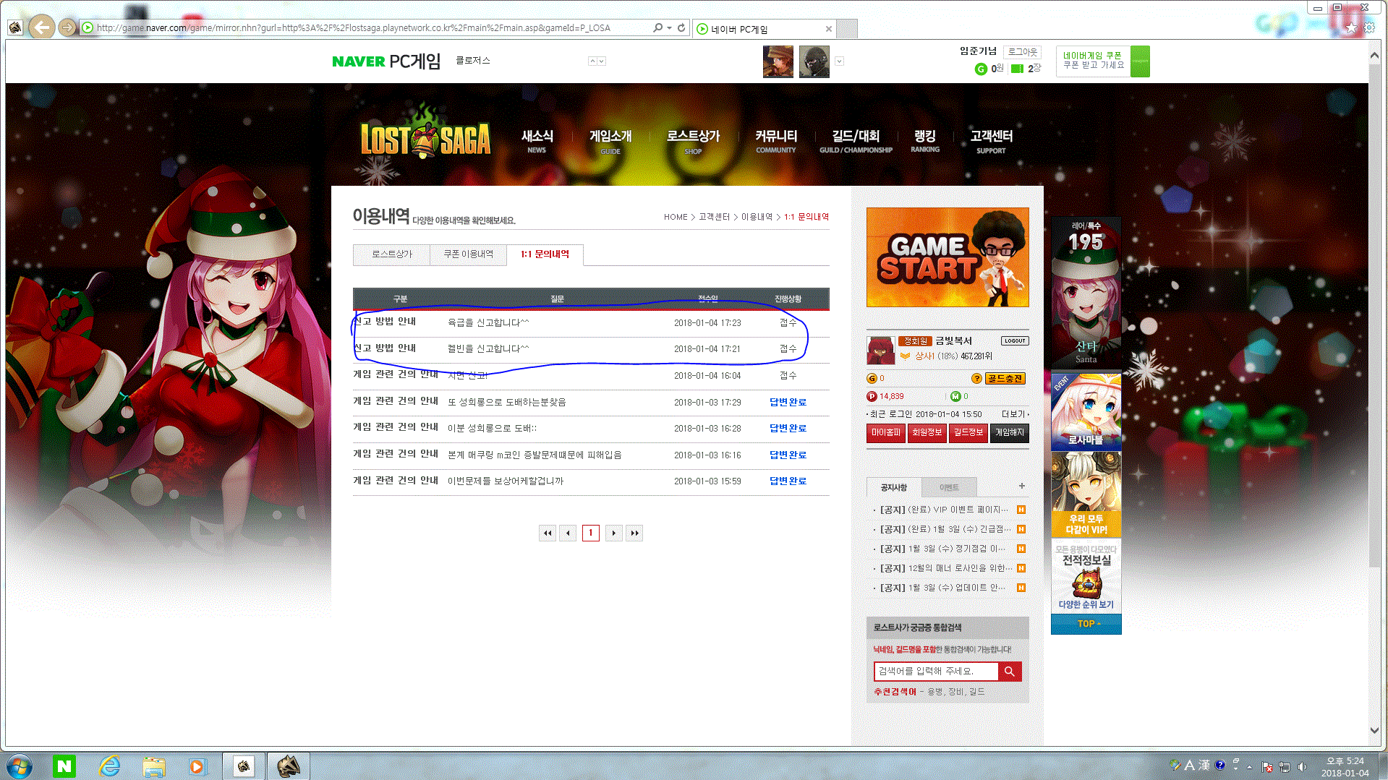Select page 1 in pagination
Screen dimensions: 1388x780
tap(591, 533)
